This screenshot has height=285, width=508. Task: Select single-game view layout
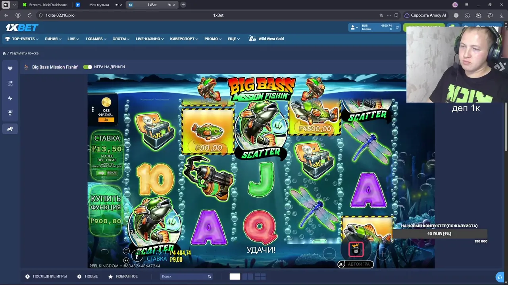[x=235, y=276]
